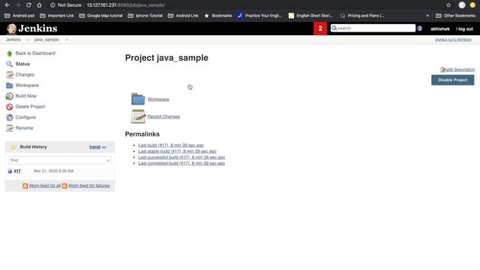Click the Build History weather sun icon
The image size is (480, 270).
[13, 147]
